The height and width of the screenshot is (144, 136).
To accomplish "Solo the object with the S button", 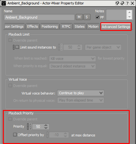I will tap(87, 17).
